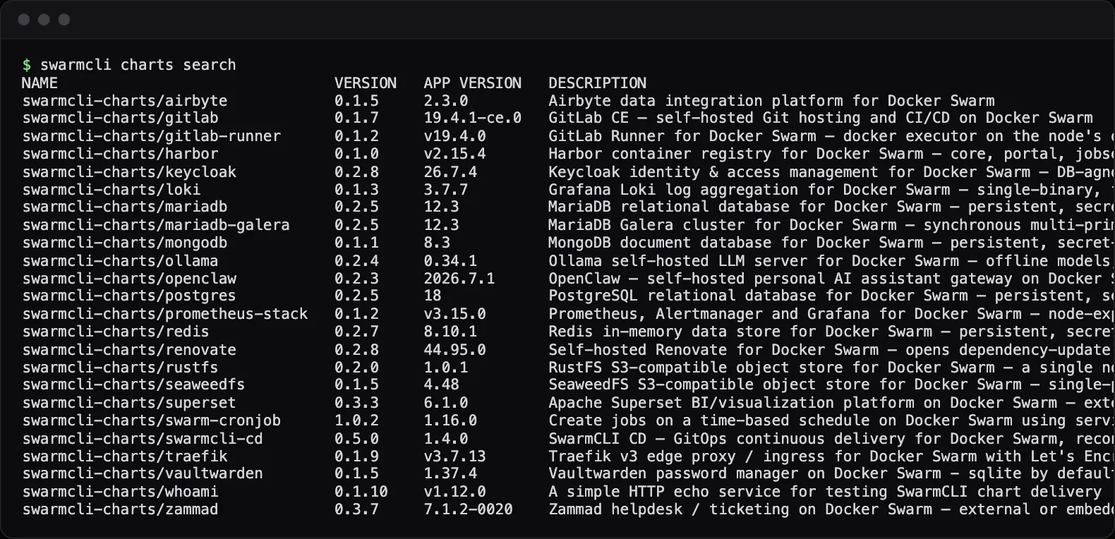
Task: Select the swarmcli-charts/ollama chart name
Action: pyautogui.click(x=120, y=261)
